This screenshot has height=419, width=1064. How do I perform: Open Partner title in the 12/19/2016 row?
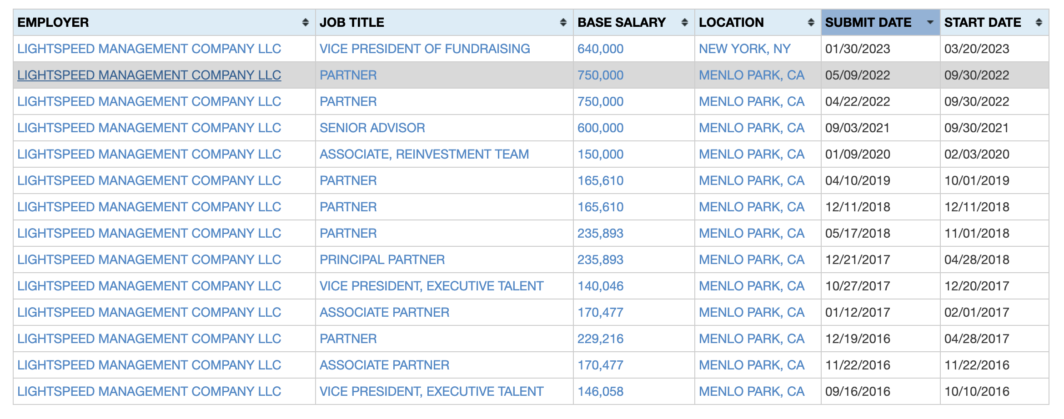coord(348,339)
